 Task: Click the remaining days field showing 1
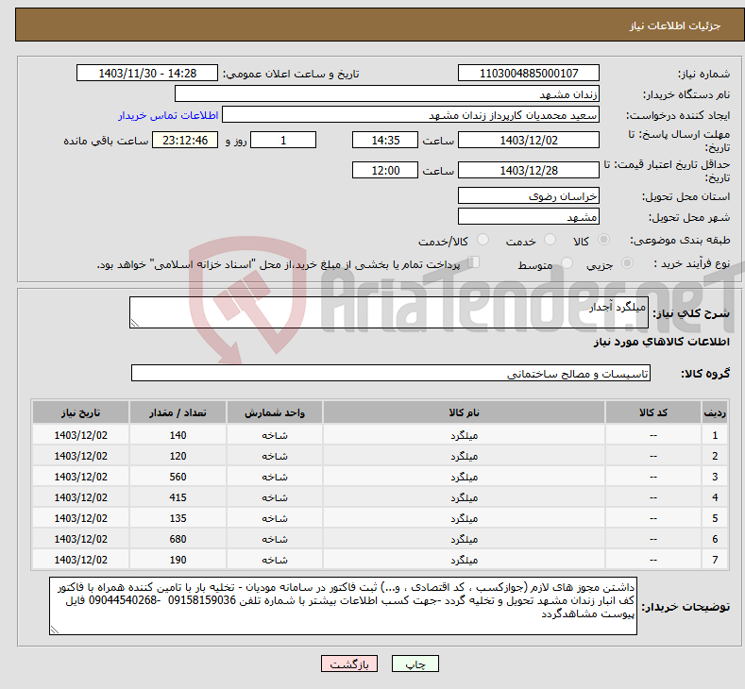pos(283,140)
